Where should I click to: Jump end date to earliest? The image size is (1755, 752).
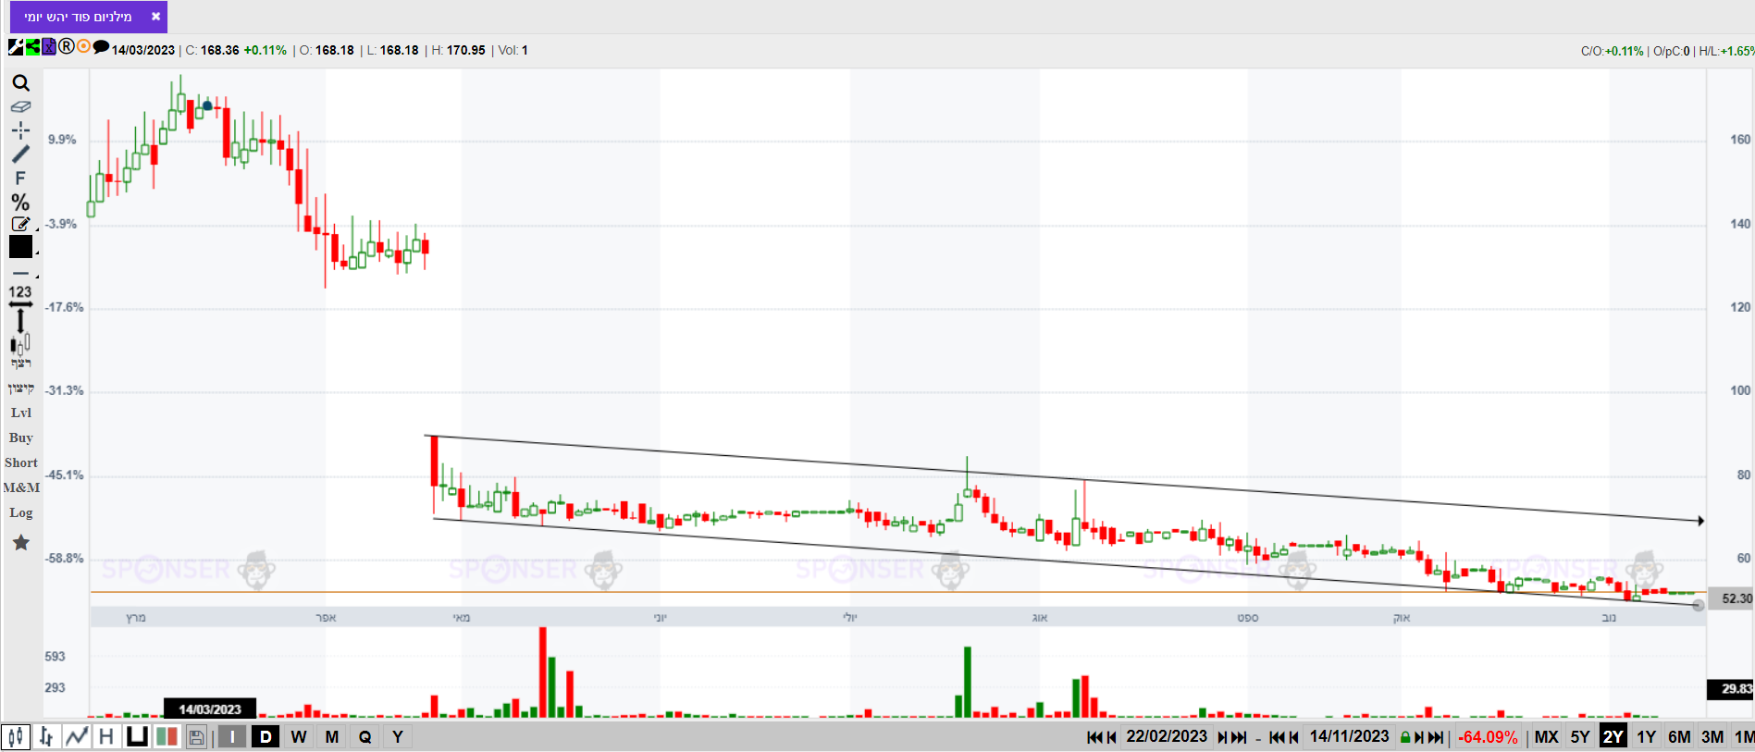tap(1277, 737)
